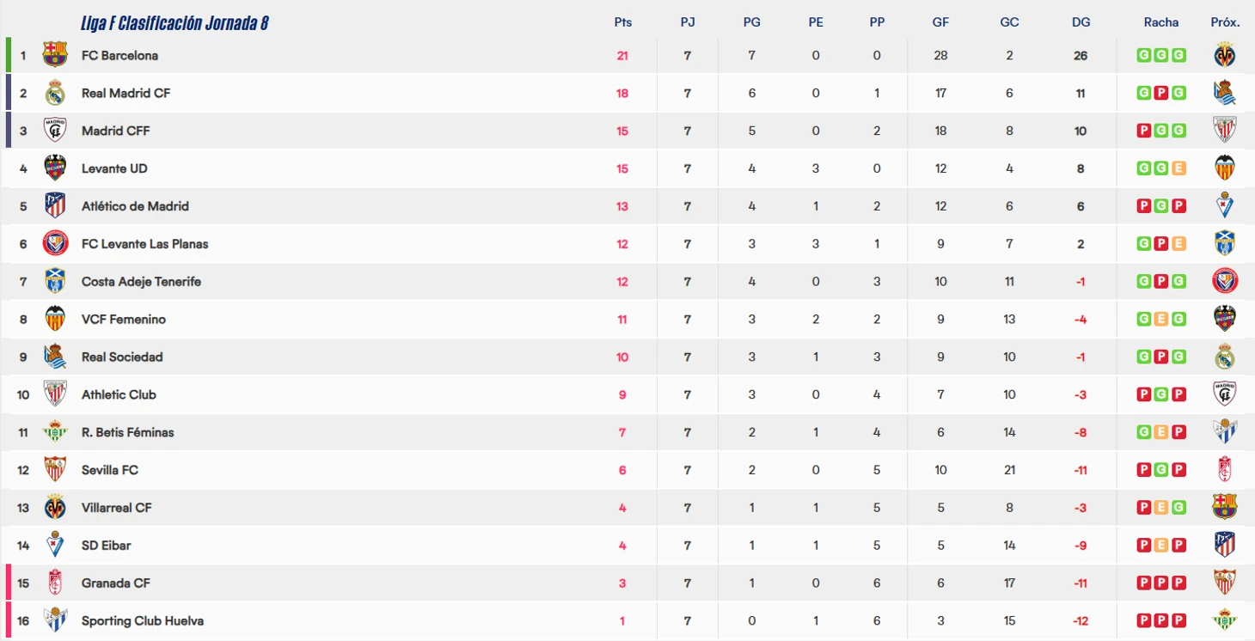The width and height of the screenshot is (1255, 641).
Task: Open the SD Eibar team name
Action: (x=106, y=546)
